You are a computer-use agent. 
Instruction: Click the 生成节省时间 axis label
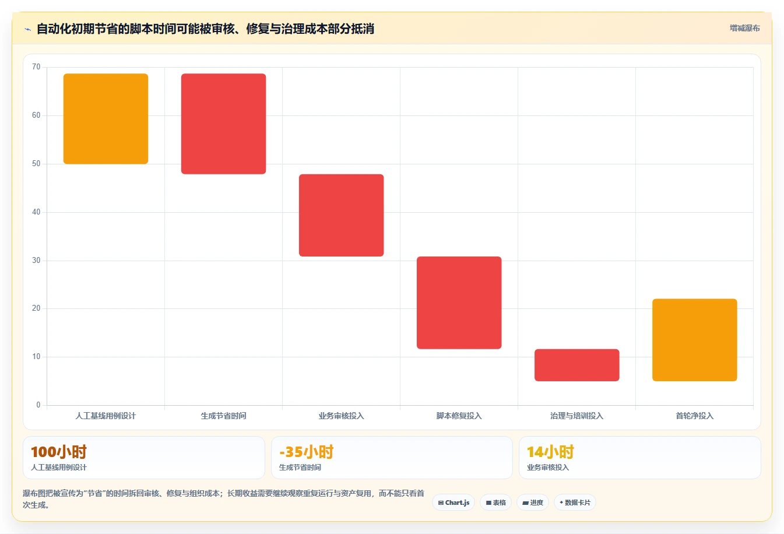pyautogui.click(x=223, y=416)
